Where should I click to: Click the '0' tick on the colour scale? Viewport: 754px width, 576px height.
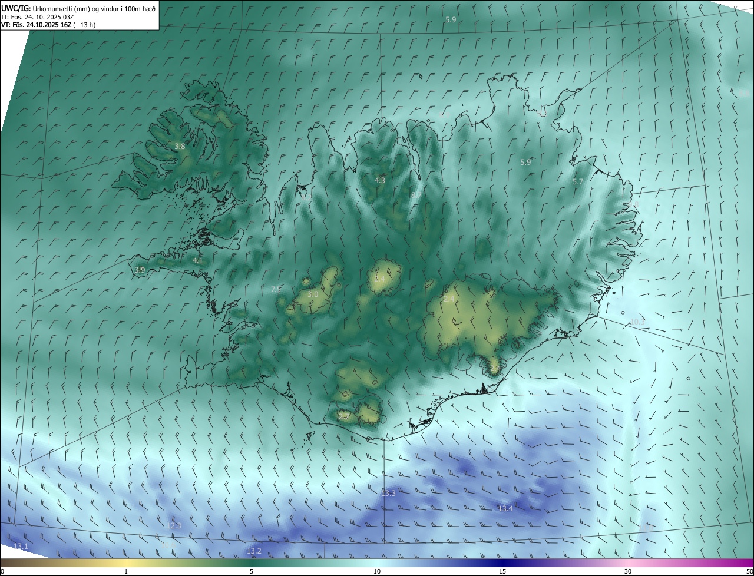point(2,571)
